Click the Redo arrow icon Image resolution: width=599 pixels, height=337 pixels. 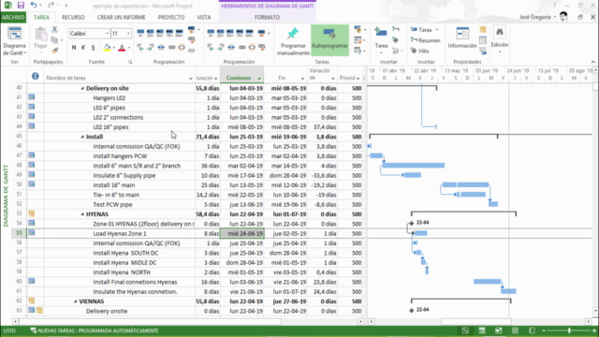tap(51, 6)
